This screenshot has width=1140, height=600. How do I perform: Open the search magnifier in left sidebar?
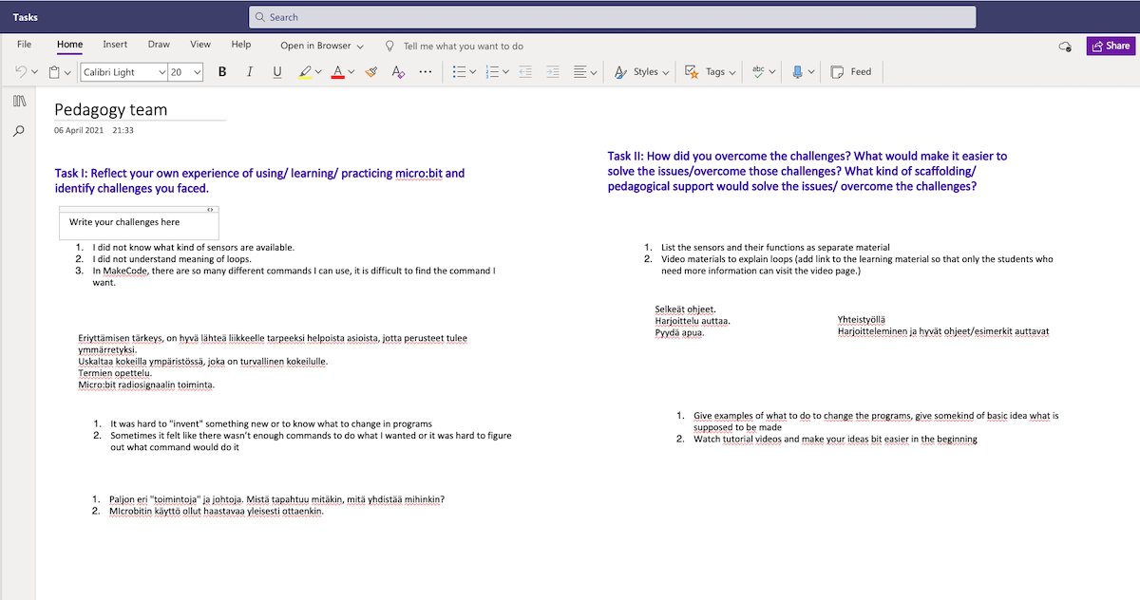[19, 132]
